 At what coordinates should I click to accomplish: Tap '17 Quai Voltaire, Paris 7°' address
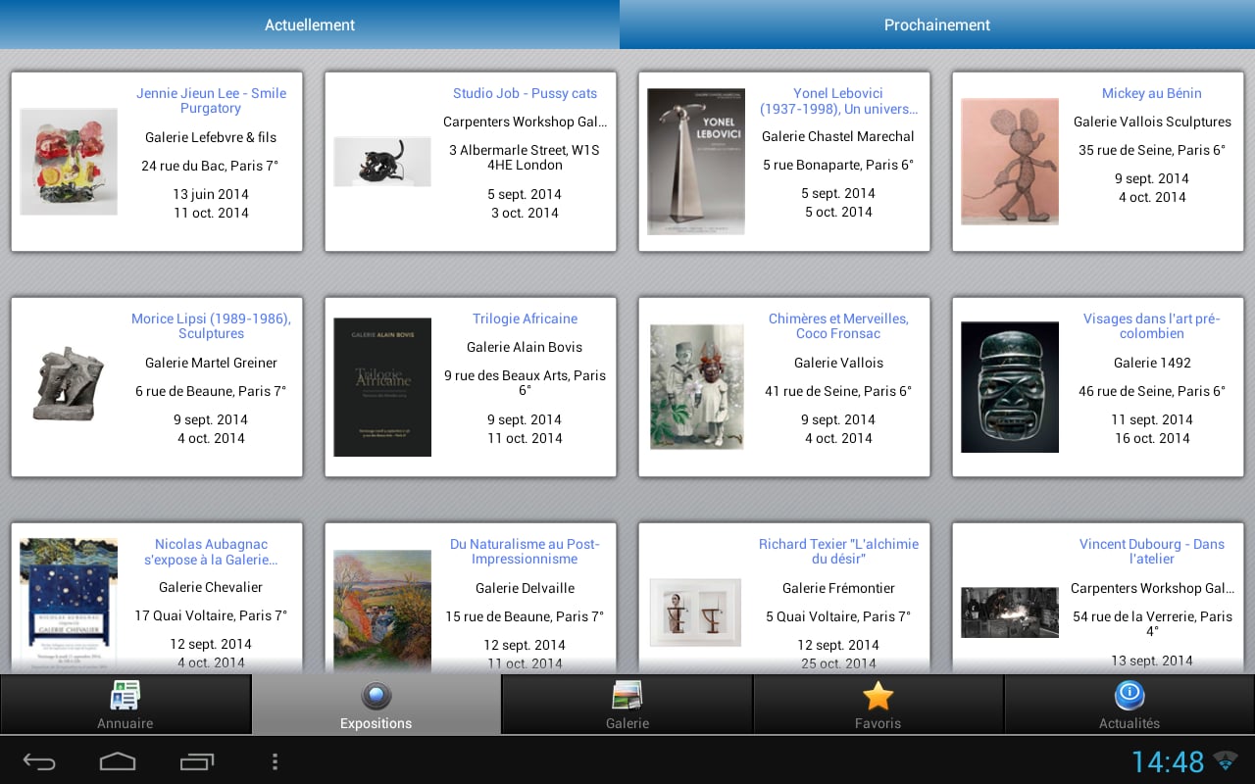pos(211,615)
